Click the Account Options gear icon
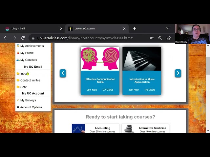 pyautogui.click(x=18, y=107)
